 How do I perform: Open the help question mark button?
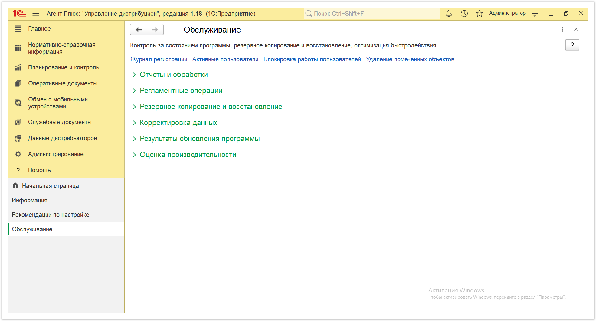coord(572,45)
